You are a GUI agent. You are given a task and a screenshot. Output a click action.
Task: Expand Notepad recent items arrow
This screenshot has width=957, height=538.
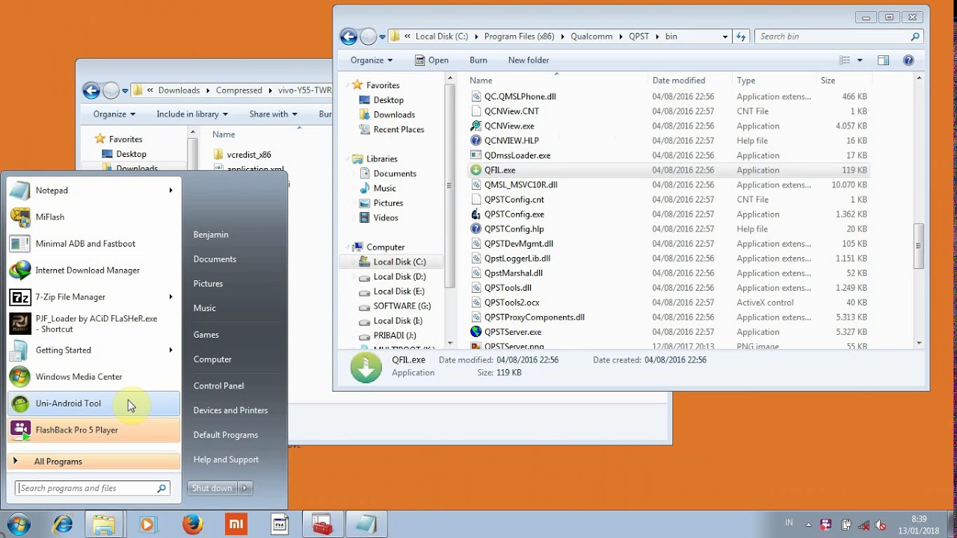pyautogui.click(x=170, y=191)
